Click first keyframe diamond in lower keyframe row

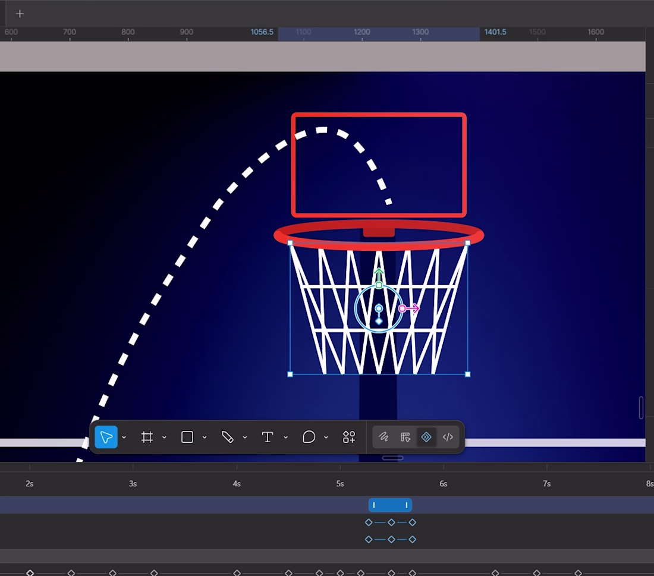[x=369, y=539]
